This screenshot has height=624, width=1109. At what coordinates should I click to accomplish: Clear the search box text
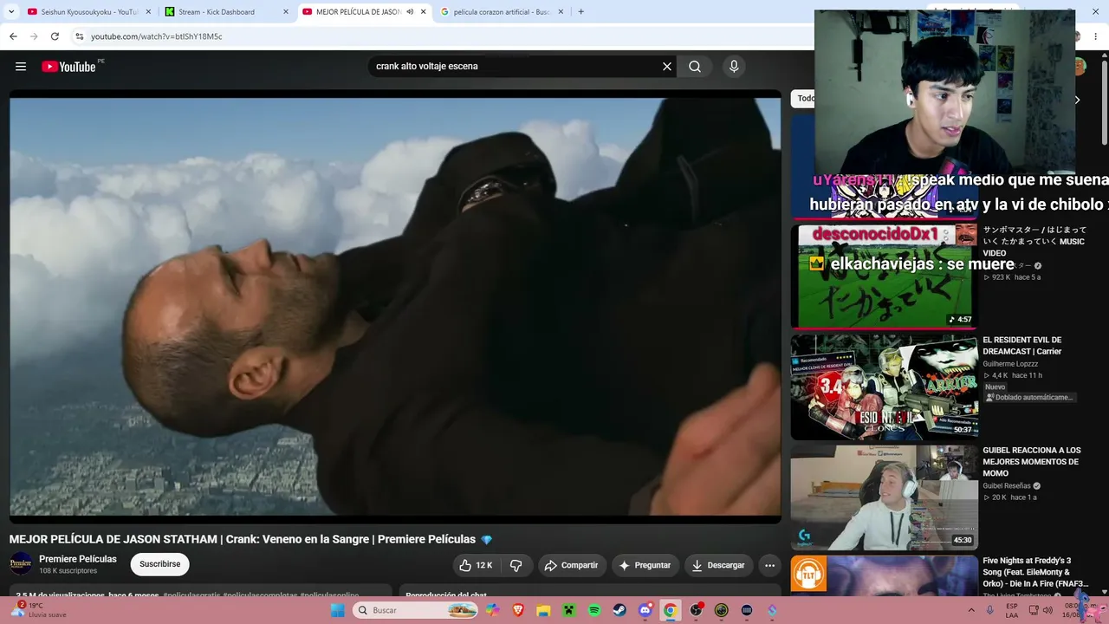point(667,67)
